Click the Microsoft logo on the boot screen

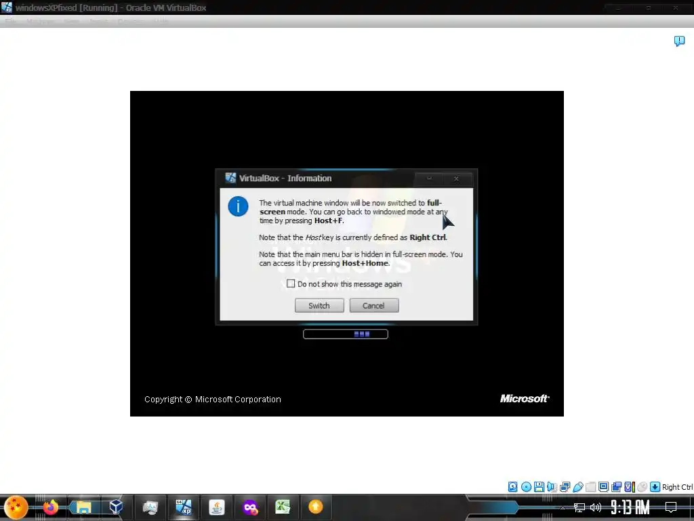pyautogui.click(x=525, y=399)
